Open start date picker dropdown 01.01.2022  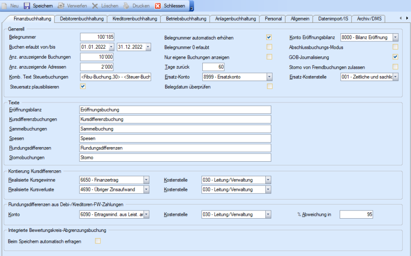pyautogui.click(x=111, y=47)
